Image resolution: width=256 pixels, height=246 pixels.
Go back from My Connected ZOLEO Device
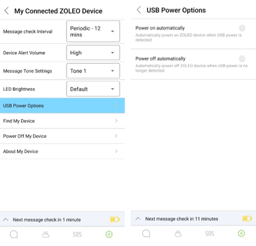pos(6,11)
